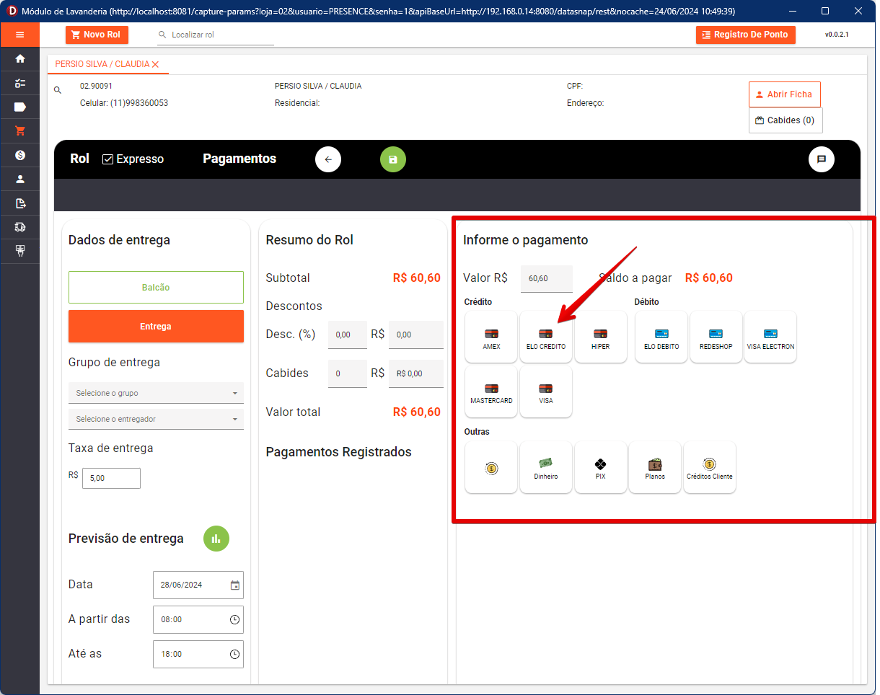Choose HIPER credit payment option
Image resolution: width=880 pixels, height=695 pixels.
point(601,337)
